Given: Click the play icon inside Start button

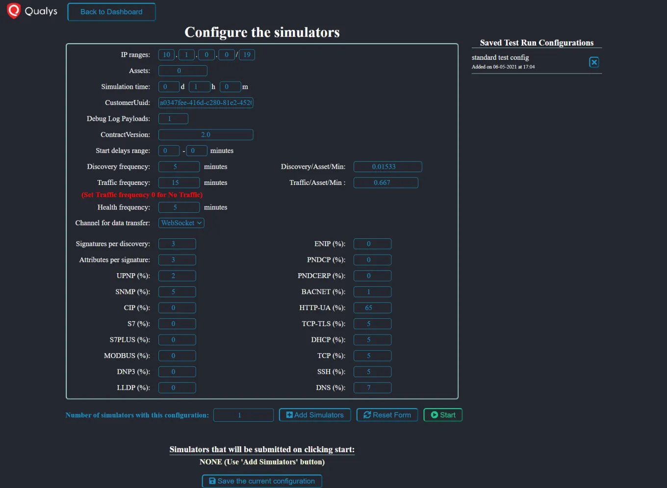Looking at the screenshot, I should coord(434,414).
